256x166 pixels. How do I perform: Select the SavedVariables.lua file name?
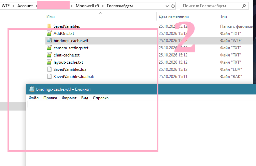pos(70,69)
